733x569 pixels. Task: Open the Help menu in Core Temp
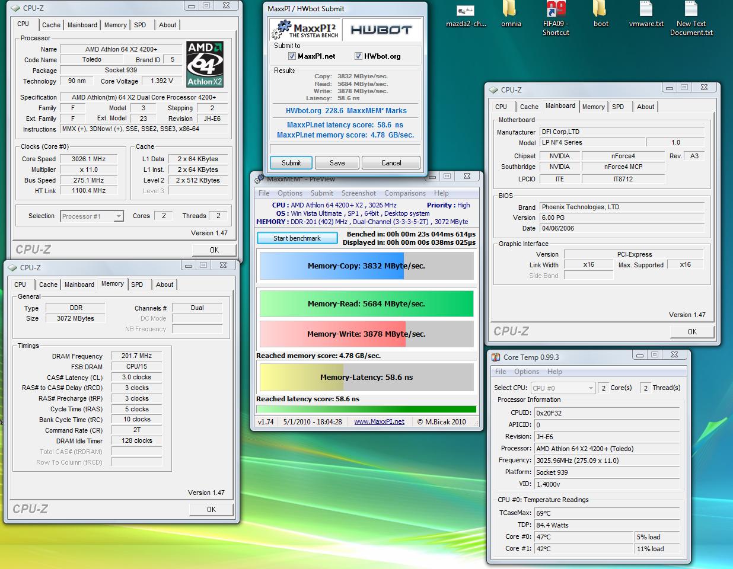554,372
